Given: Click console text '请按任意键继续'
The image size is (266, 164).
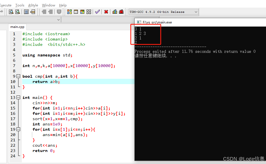Looking at the screenshot, I should (x=150, y=56).
